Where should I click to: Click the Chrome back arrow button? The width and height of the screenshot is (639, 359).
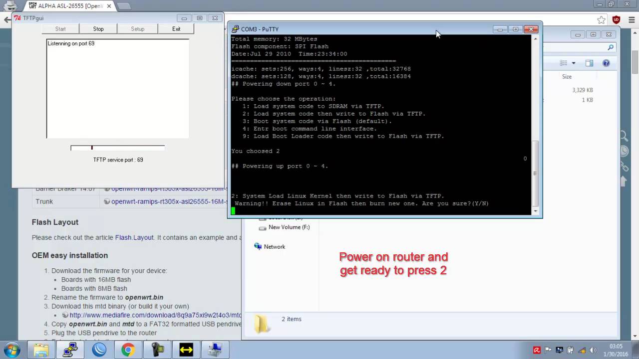coord(6,20)
